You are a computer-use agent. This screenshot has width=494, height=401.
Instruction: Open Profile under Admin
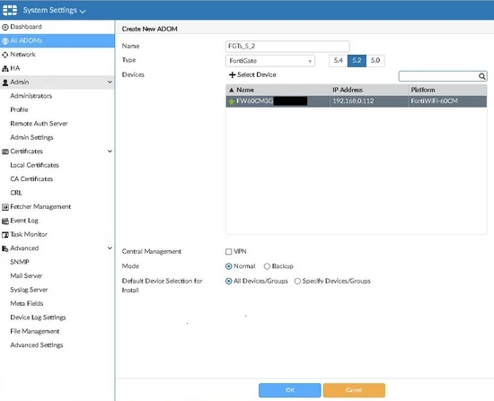(19, 109)
